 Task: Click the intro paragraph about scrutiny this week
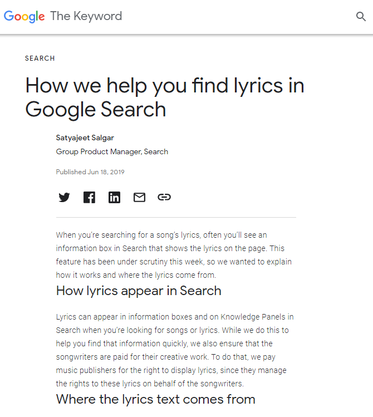[x=174, y=255]
